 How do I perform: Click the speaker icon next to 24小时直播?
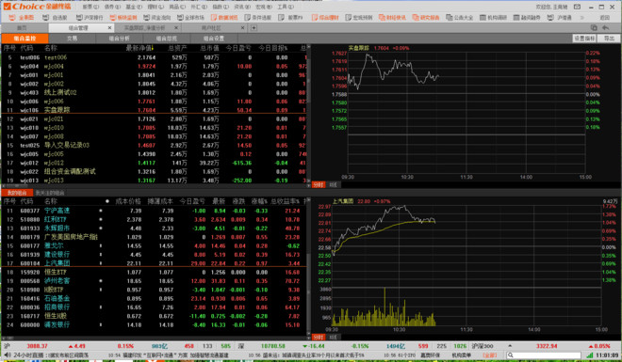coord(8,355)
